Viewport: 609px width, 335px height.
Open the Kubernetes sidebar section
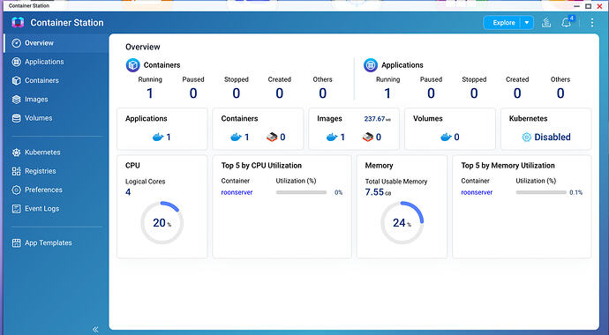(x=55, y=153)
